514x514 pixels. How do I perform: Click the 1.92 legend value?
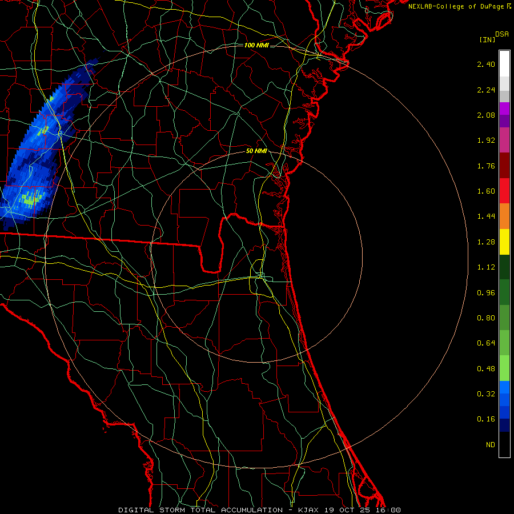coord(486,140)
